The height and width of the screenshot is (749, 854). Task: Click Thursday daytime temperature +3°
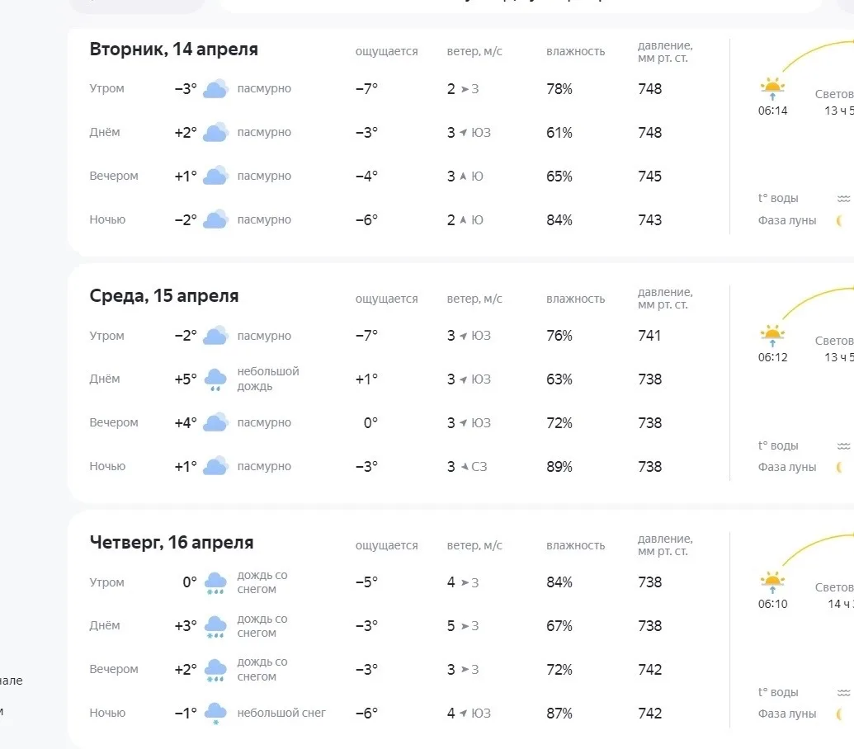coord(185,626)
